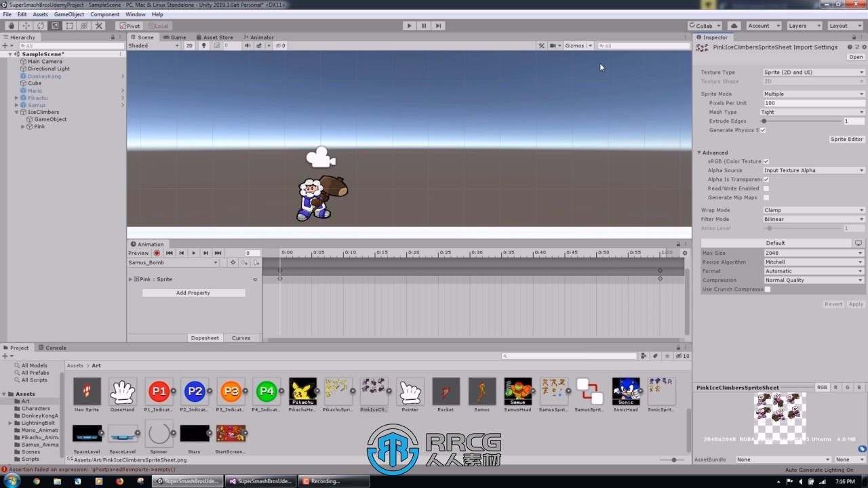Open the GameObject menu
Screen dimensions: 868x488
[69, 14]
